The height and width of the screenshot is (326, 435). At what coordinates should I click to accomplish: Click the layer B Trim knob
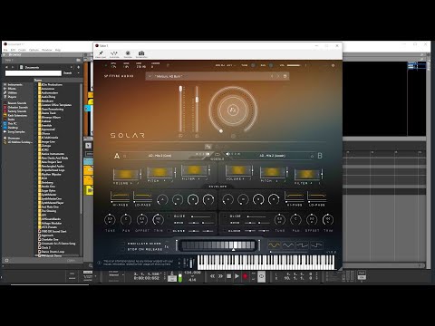coord(328,219)
